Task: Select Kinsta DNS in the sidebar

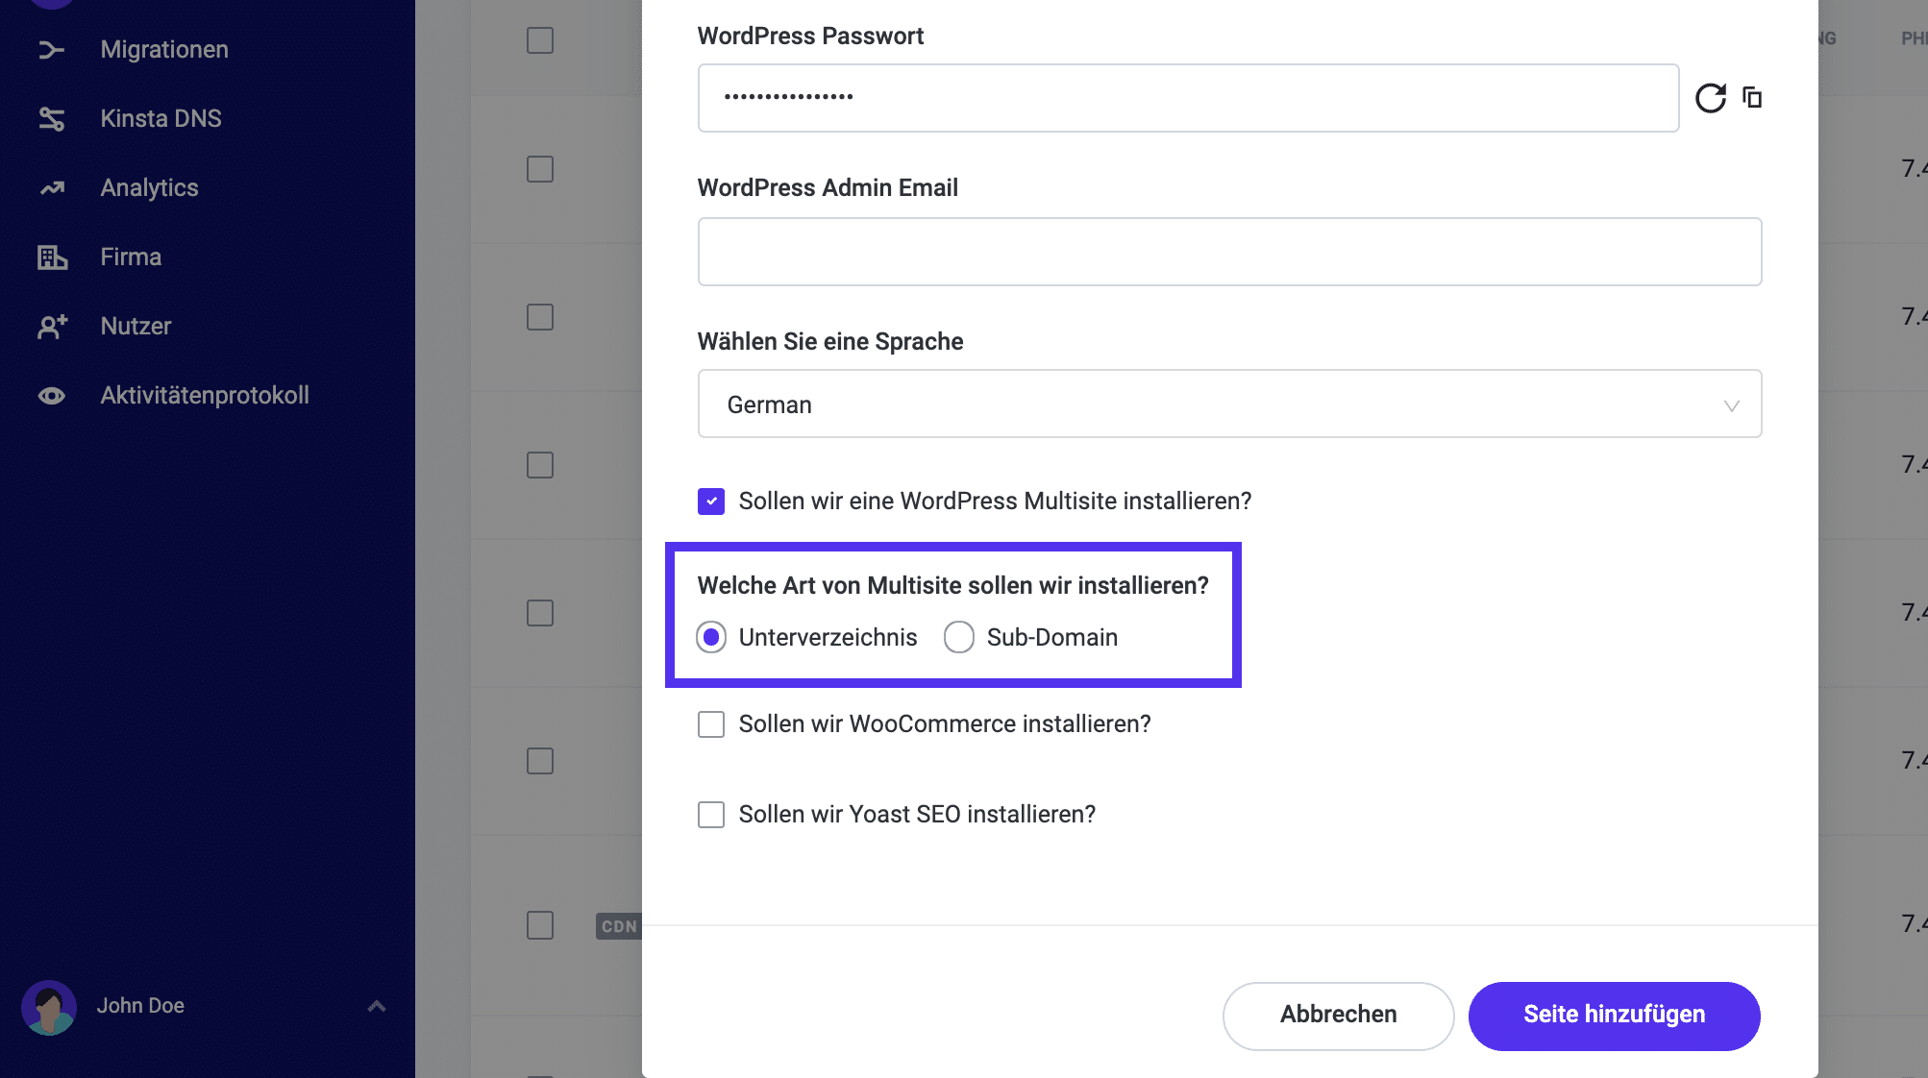Action: coord(160,118)
